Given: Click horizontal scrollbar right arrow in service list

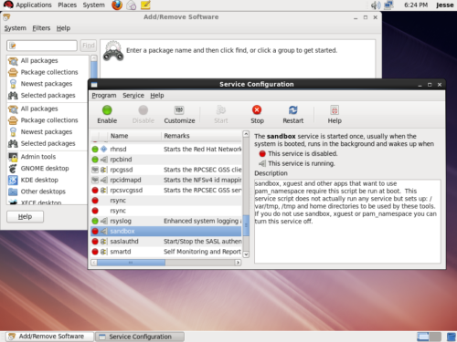Looking at the screenshot, I should [239, 263].
